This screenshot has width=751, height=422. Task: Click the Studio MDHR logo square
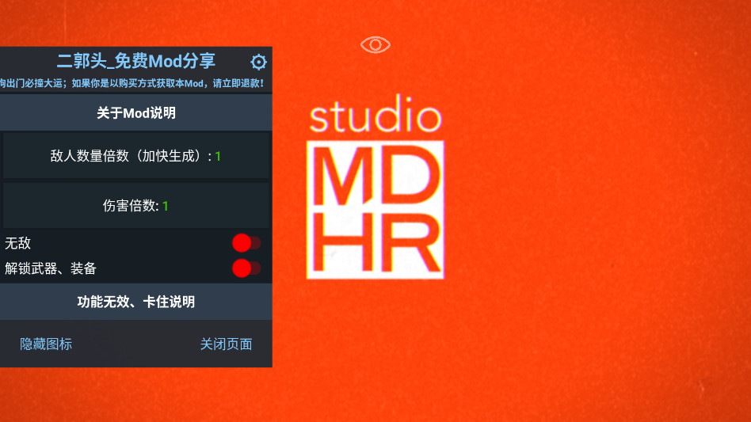pyautogui.click(x=375, y=210)
